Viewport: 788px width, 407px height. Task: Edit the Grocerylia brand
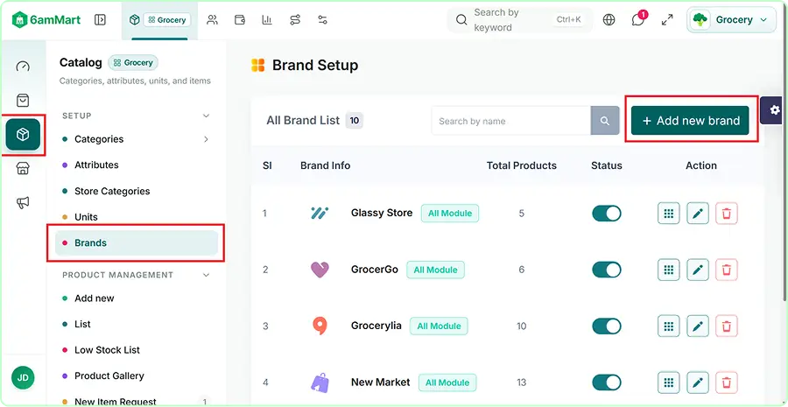[698, 326]
